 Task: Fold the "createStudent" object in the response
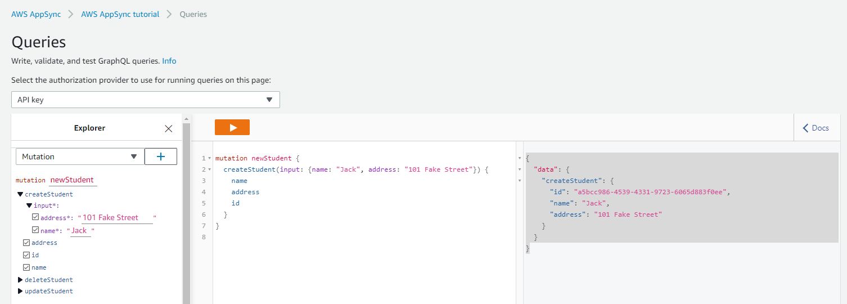click(520, 181)
